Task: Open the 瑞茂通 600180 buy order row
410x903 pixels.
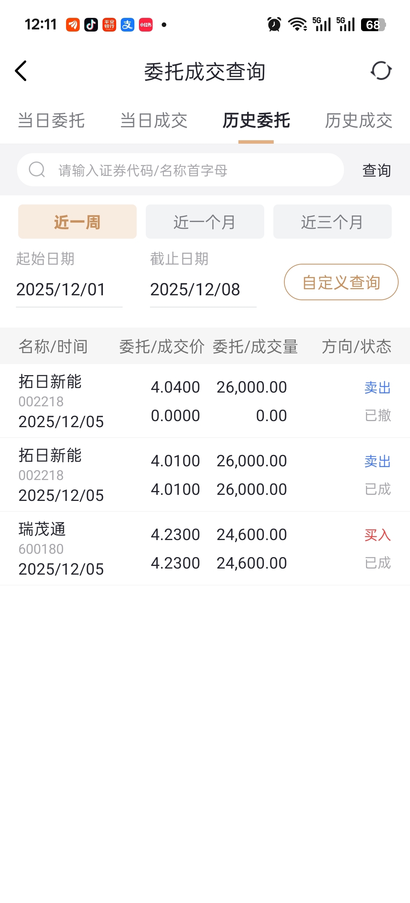Action: click(x=205, y=548)
